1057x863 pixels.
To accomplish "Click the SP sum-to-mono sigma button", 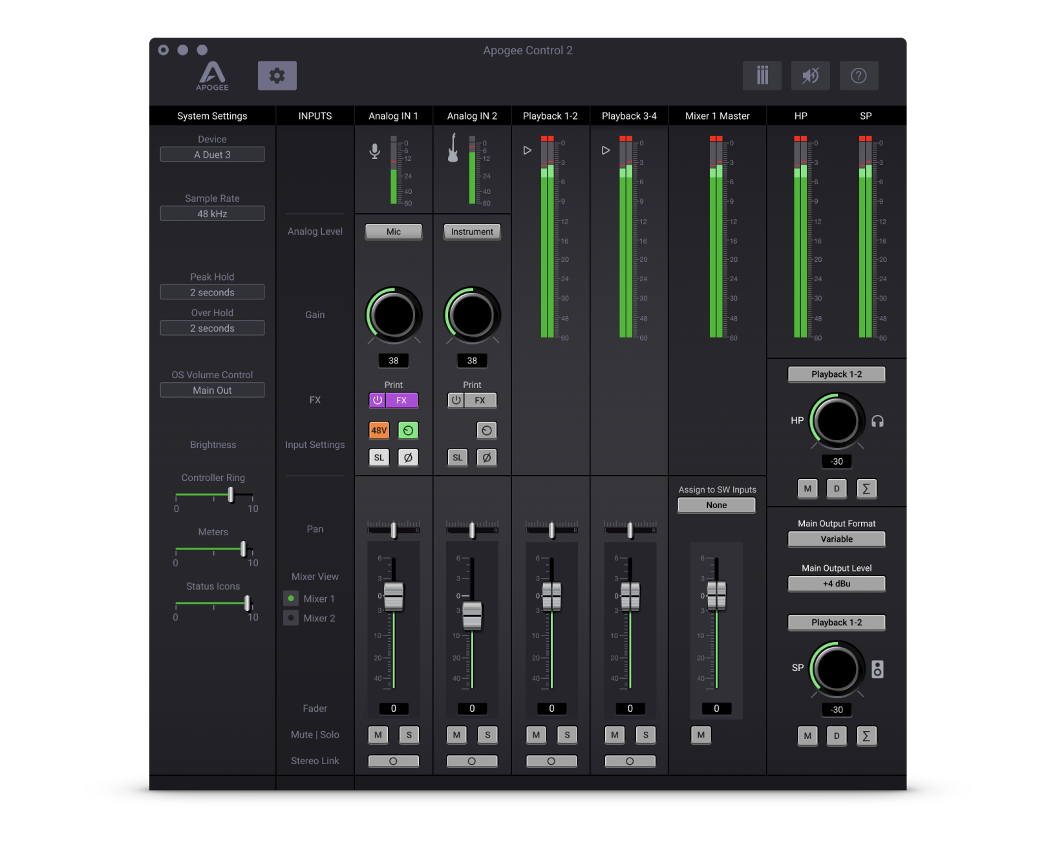I will [x=866, y=736].
